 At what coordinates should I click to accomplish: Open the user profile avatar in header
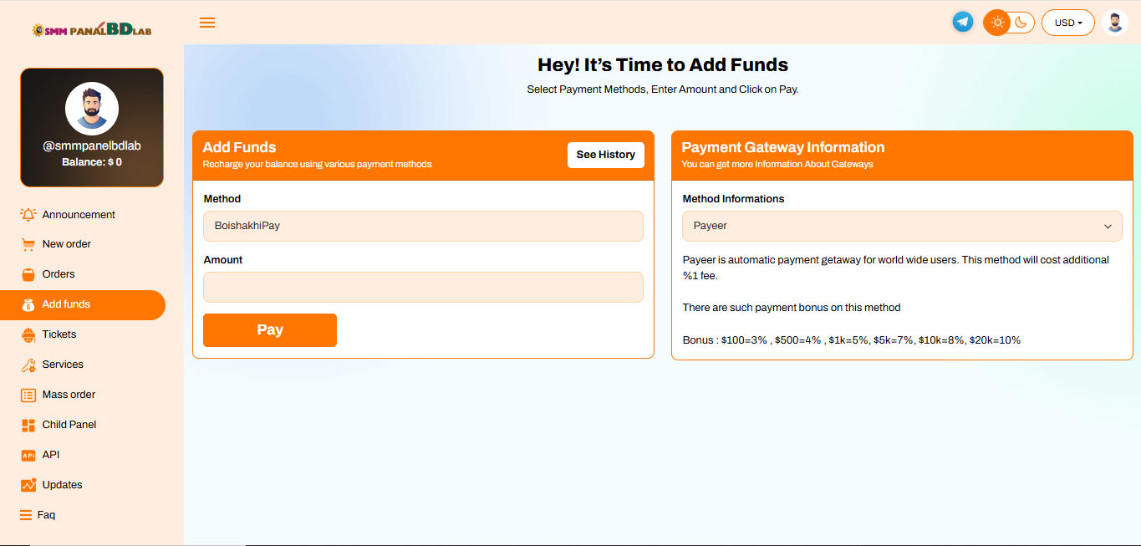[1115, 23]
